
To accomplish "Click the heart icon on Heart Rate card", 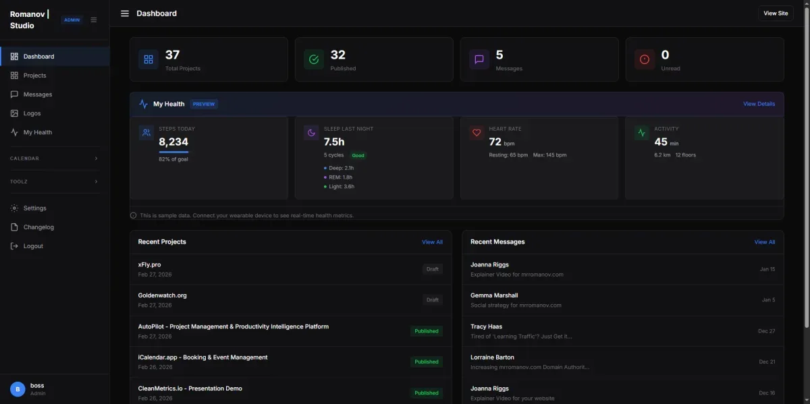I will [x=477, y=132].
